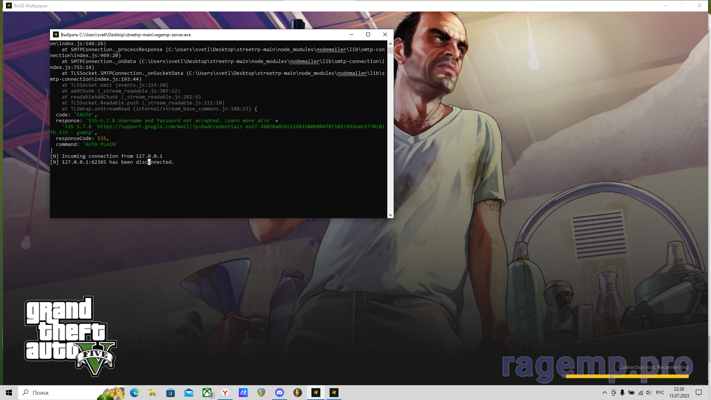Maximize the ragemp-server.exe console window
Viewport: 711px width, 400px height.
pyautogui.click(x=368, y=34)
